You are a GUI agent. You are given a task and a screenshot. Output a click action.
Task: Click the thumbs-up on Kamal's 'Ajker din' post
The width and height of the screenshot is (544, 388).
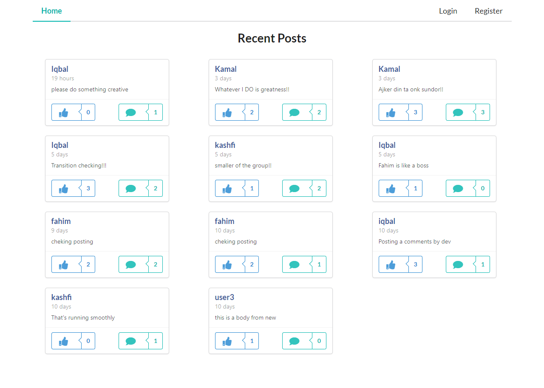[391, 112]
